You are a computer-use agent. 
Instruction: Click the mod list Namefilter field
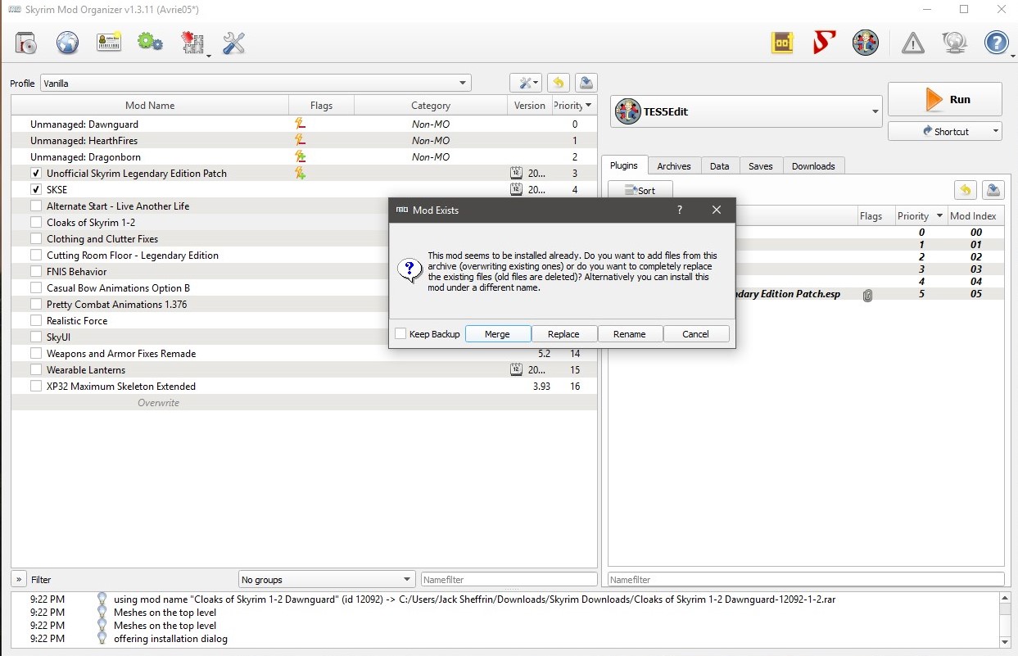509,579
